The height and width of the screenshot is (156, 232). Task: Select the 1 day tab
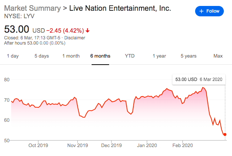point(13,56)
